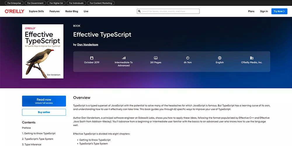Click the calendar icon above October 2019
Viewport: 292px width, 146px height.
92,58
